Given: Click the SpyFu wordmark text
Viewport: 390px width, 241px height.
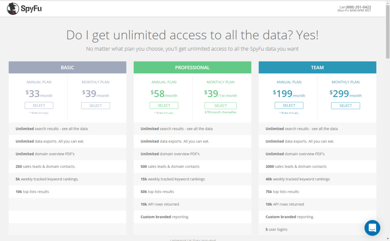Looking at the screenshot, I should pos(31,9).
